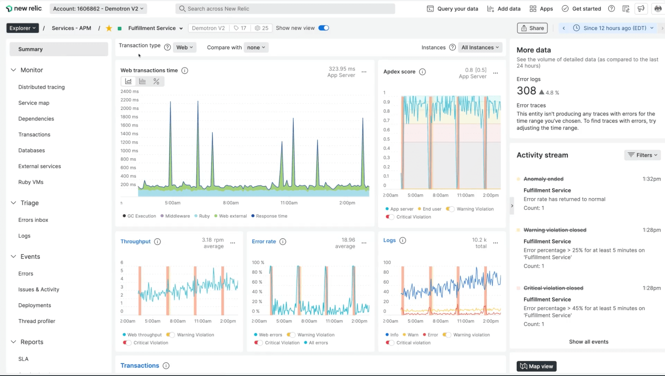Viewport: 665px width, 376px height.
Task: Open Apdex score more-options menu
Action: [496, 73]
